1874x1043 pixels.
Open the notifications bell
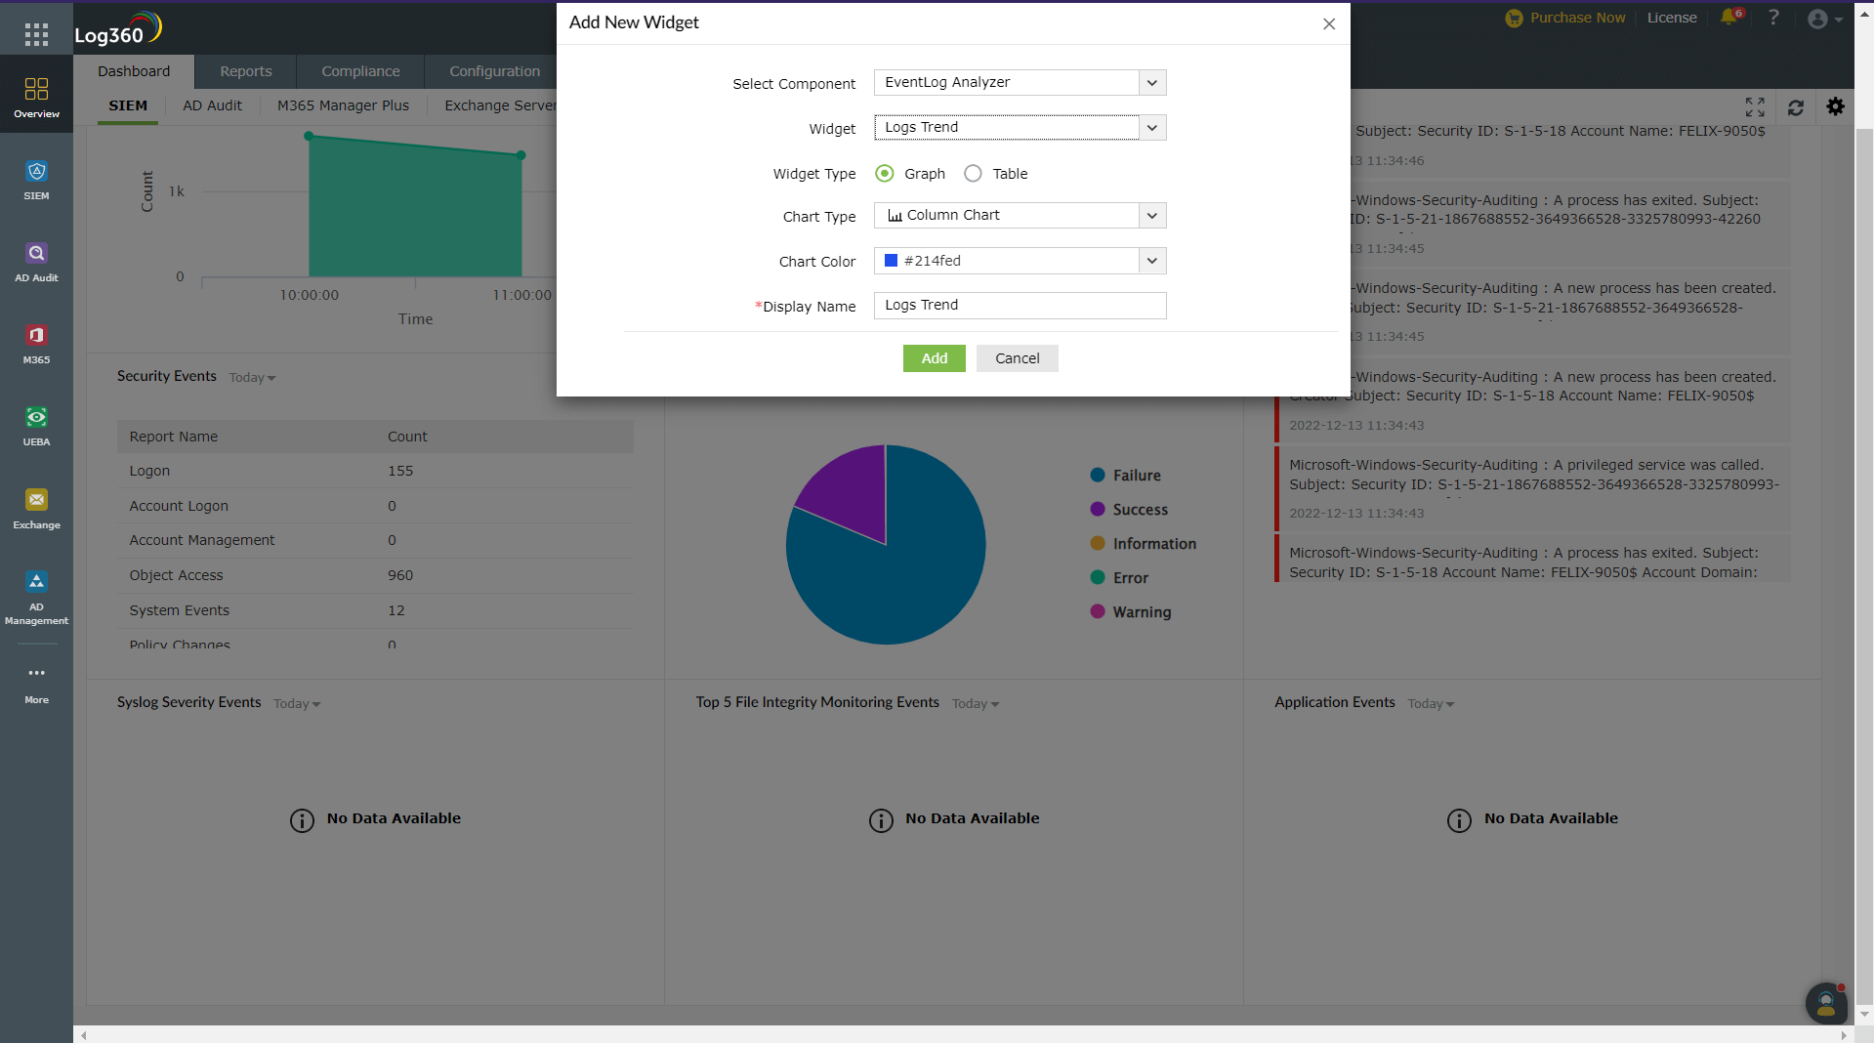pos(1729,18)
